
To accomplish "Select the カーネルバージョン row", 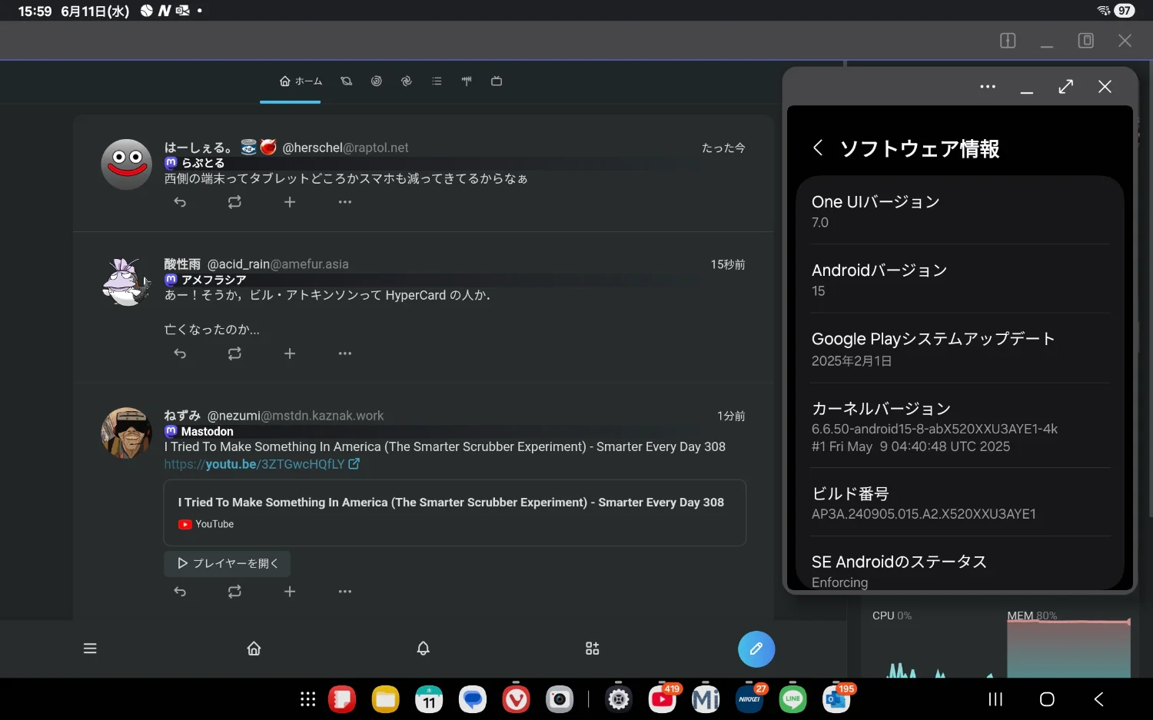I will (x=960, y=426).
